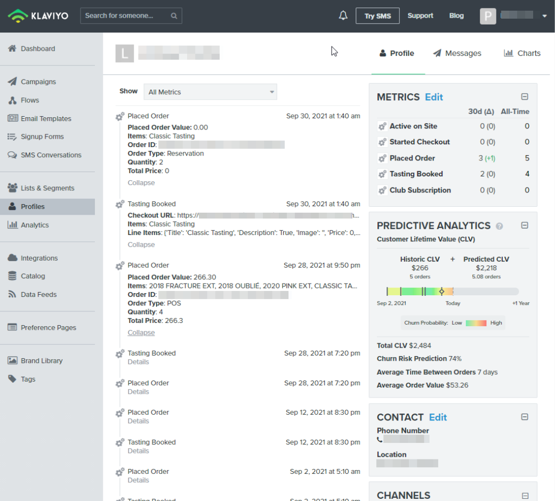Edit the Contact information
Image resolution: width=555 pixels, height=501 pixels.
point(438,417)
